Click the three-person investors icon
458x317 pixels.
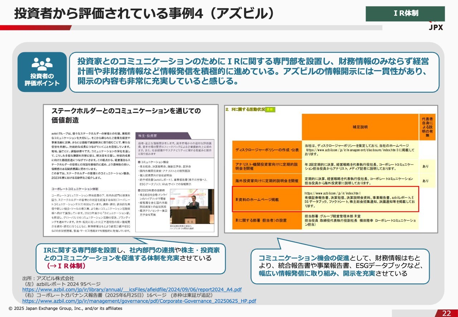tap(42, 64)
